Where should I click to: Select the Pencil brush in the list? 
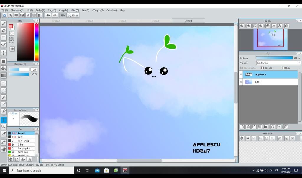tap(21, 133)
